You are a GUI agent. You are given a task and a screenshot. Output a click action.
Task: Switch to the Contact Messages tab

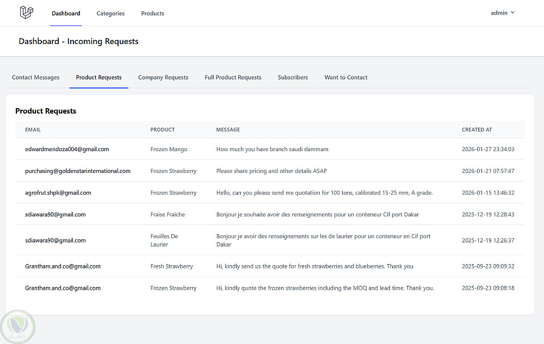pyautogui.click(x=36, y=78)
